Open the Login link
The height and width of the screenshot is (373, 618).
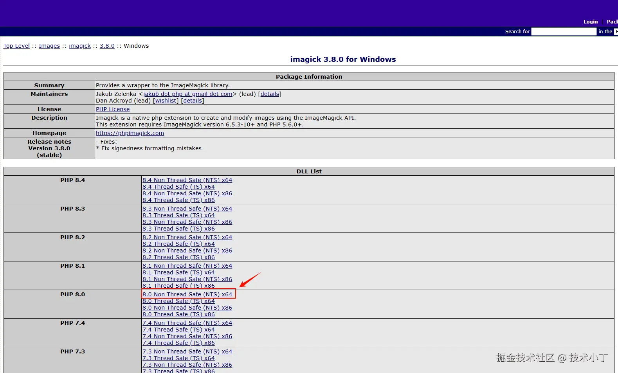(590, 22)
